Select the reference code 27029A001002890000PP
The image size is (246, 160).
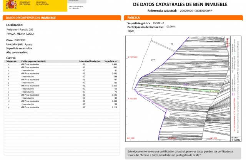[196, 11]
